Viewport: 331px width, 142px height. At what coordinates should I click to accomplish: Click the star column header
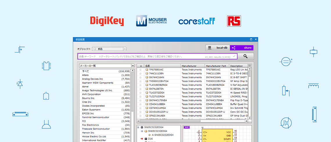click(x=140, y=66)
